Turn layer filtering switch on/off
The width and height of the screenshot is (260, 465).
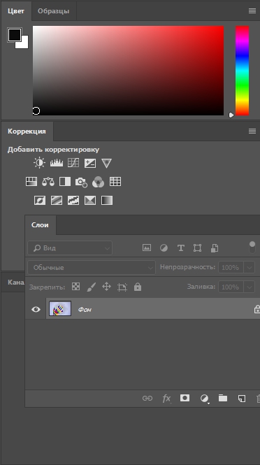(252, 247)
